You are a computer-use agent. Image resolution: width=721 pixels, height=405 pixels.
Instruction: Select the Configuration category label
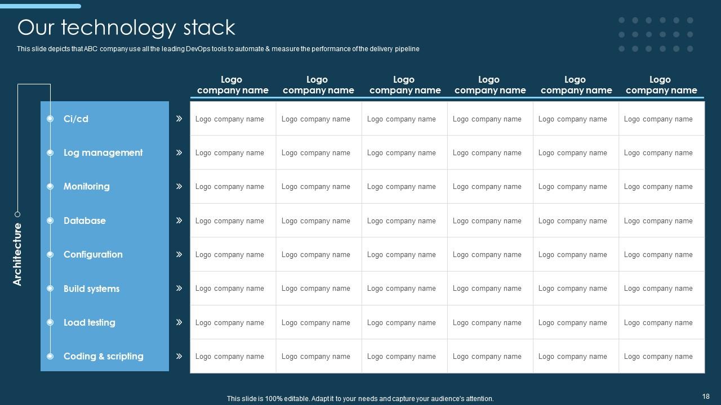pyautogui.click(x=93, y=254)
